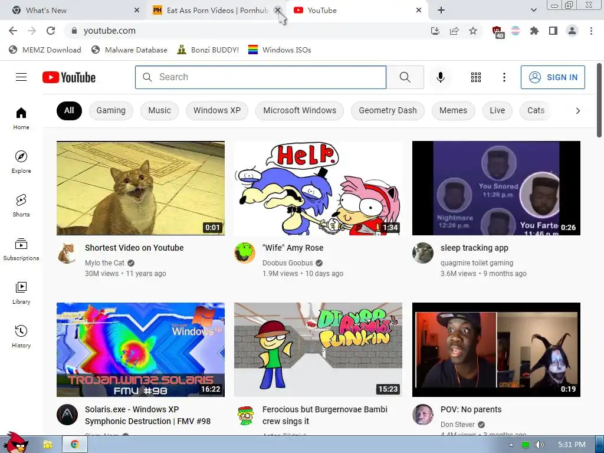View site information padlock
The image size is (604, 453).
(74, 31)
